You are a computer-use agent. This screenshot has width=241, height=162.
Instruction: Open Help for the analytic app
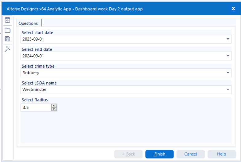pyautogui.click(x=222, y=154)
